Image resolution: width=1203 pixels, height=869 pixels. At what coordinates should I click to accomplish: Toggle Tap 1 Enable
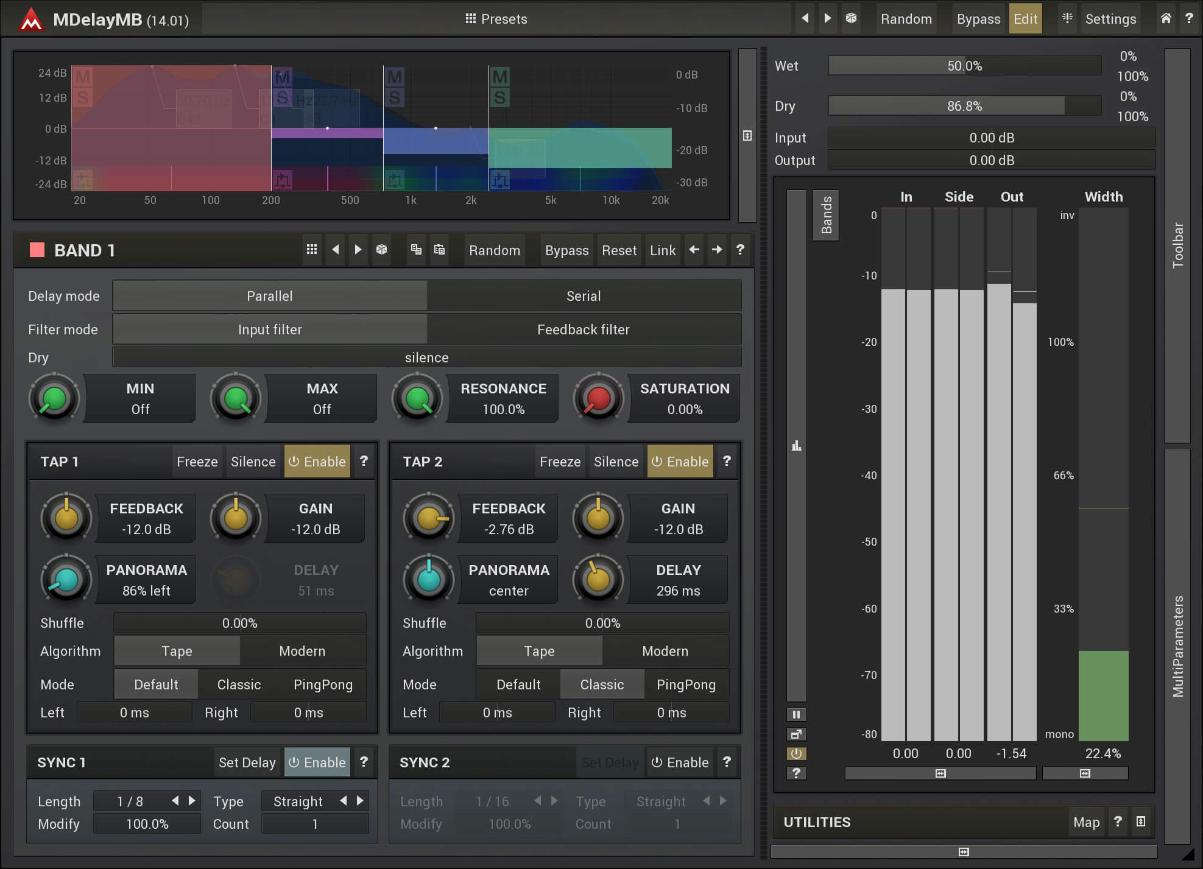pos(317,462)
